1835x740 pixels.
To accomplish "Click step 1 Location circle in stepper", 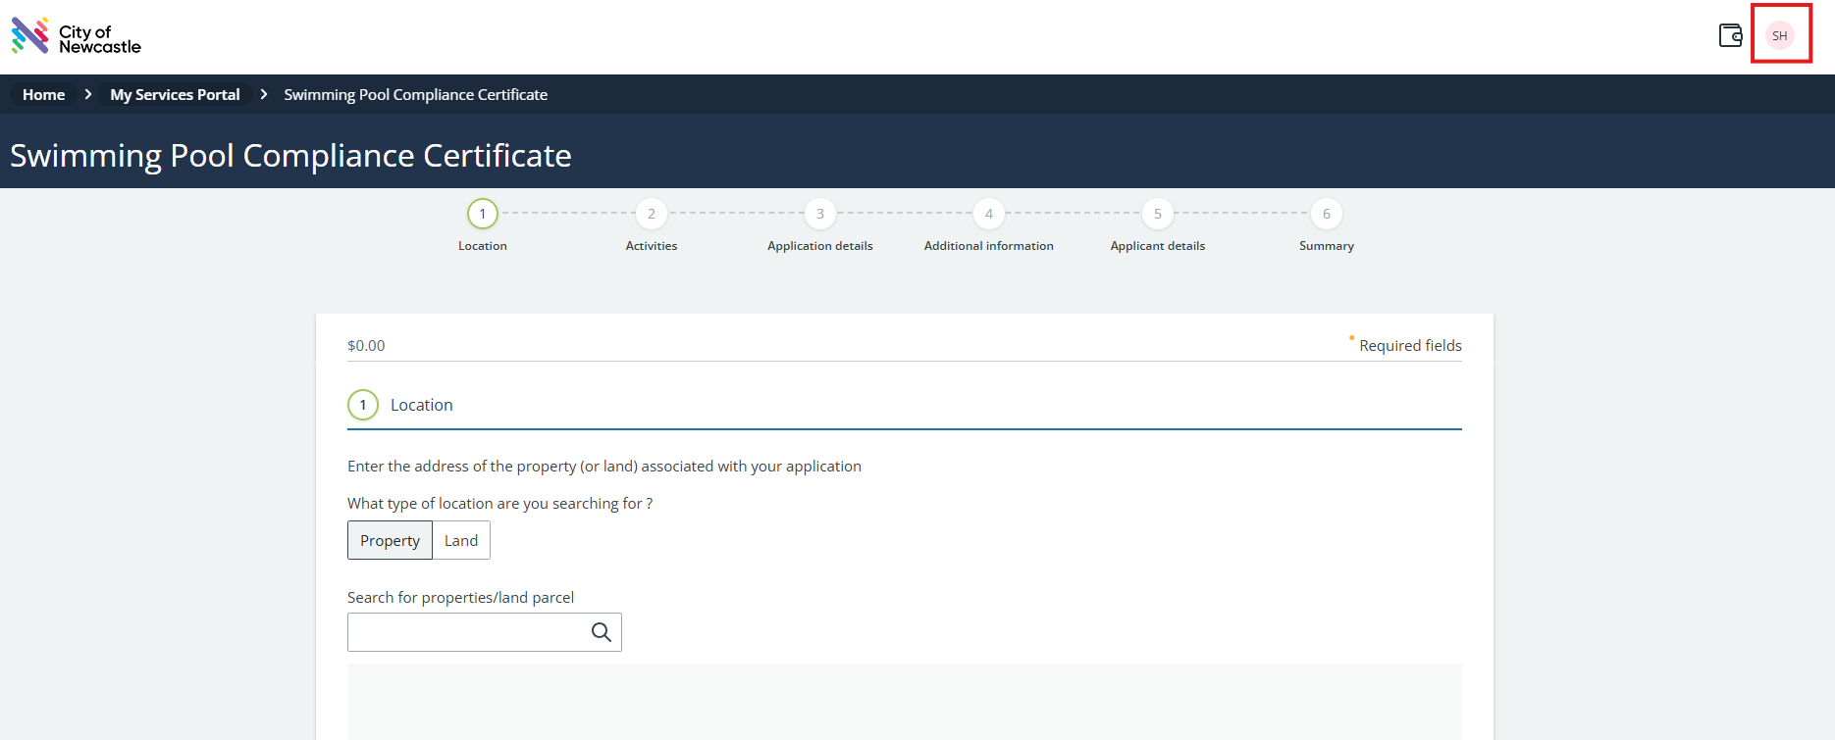I will (482, 214).
